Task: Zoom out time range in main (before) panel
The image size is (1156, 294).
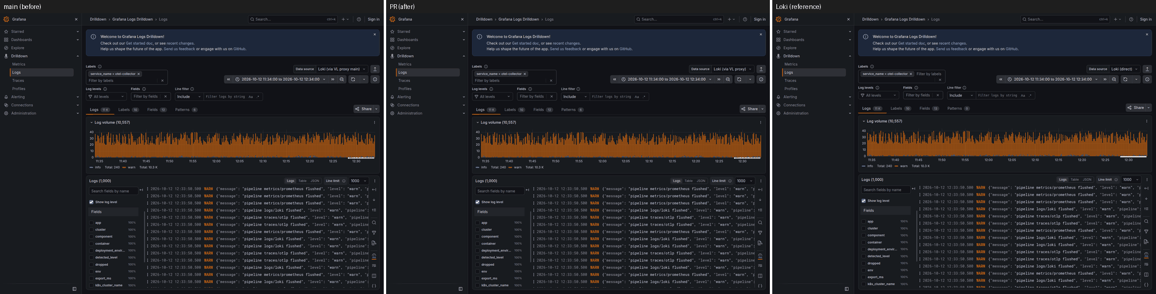Action: tap(342, 79)
